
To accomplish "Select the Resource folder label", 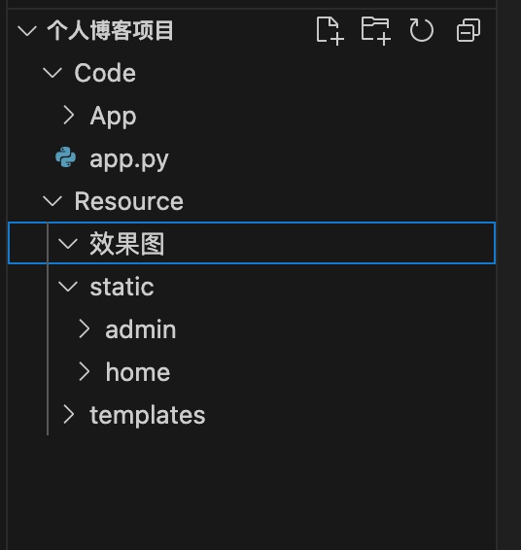I will click(x=128, y=201).
